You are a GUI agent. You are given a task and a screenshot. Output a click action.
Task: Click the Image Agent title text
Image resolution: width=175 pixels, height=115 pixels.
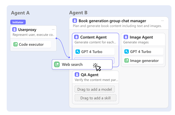click(141, 37)
